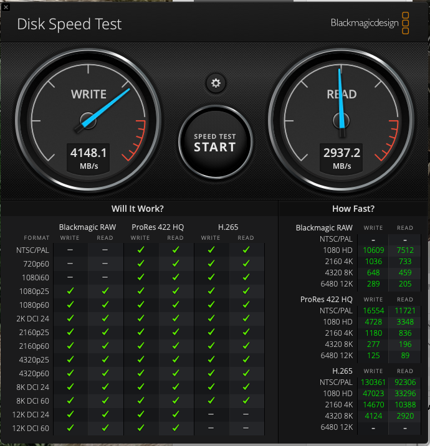Click H.265 1080 HD write value 47023
This screenshot has height=446, width=430.
pyautogui.click(x=373, y=394)
